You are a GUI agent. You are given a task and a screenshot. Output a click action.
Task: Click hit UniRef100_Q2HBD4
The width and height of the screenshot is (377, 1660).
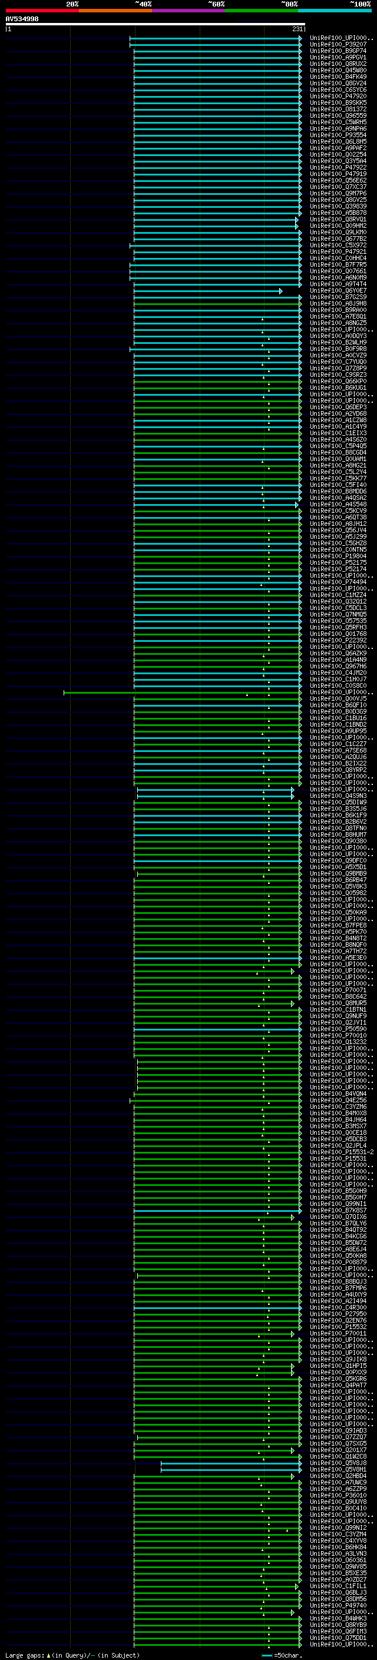pyautogui.click(x=338, y=1476)
